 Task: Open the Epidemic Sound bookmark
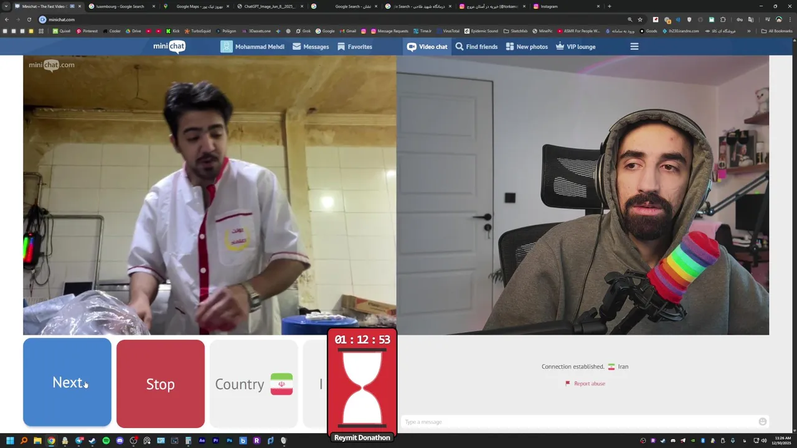point(481,31)
